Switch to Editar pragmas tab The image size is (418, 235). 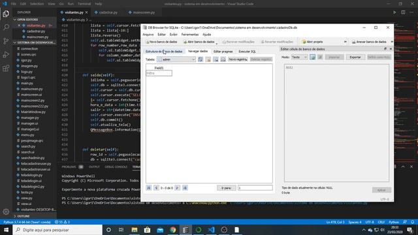pyautogui.click(x=223, y=52)
